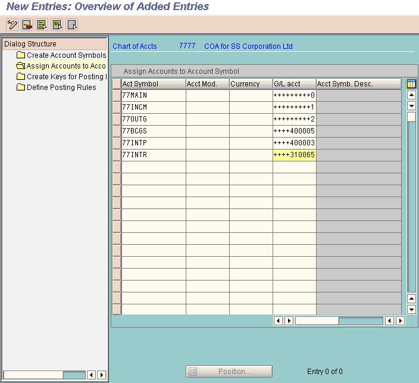Click far-right horizontal scroll right arrow of table

coord(401,320)
